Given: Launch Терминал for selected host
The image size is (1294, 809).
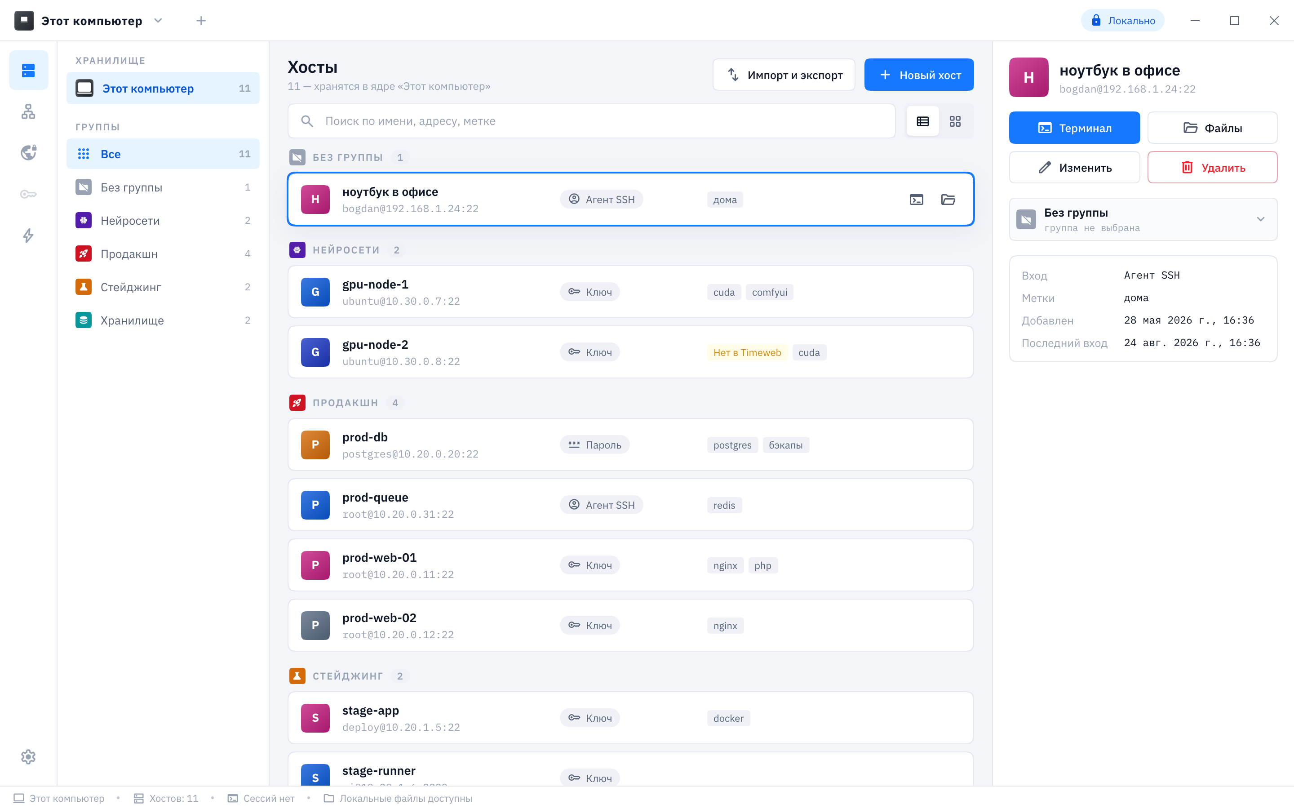Looking at the screenshot, I should pyautogui.click(x=1074, y=128).
